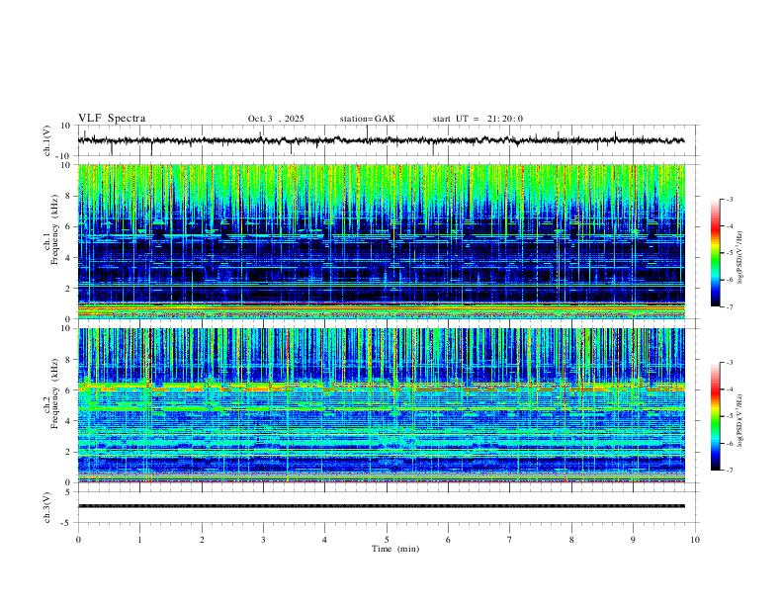The image size is (783, 605).
Task: Click time axis tick label '5'
Action: pos(387,540)
